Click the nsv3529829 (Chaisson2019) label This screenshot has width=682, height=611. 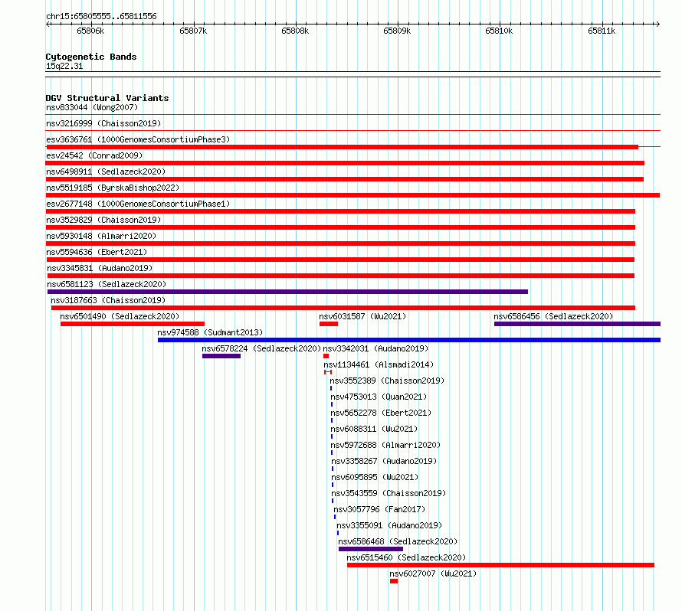click(x=103, y=220)
